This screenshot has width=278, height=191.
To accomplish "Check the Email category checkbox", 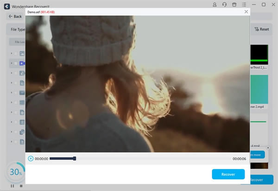I will (x=16, y=92).
